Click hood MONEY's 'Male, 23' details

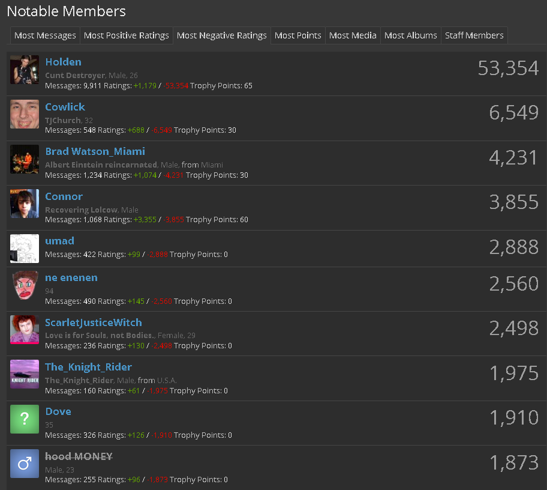pos(59,470)
